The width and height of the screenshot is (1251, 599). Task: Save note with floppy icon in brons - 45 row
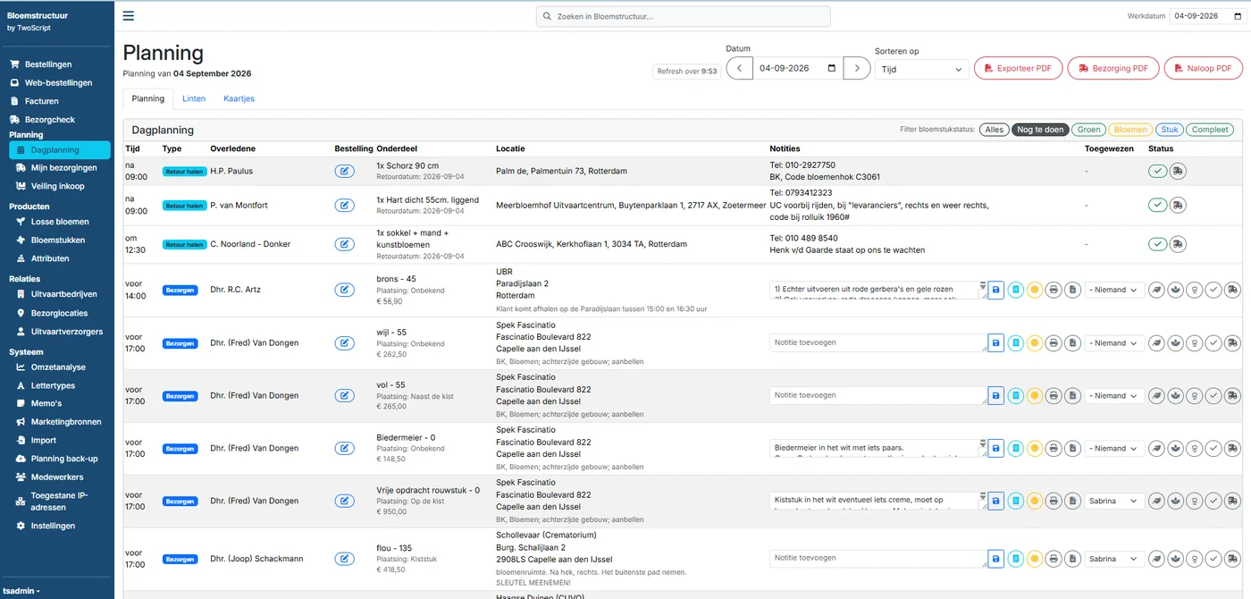click(996, 290)
